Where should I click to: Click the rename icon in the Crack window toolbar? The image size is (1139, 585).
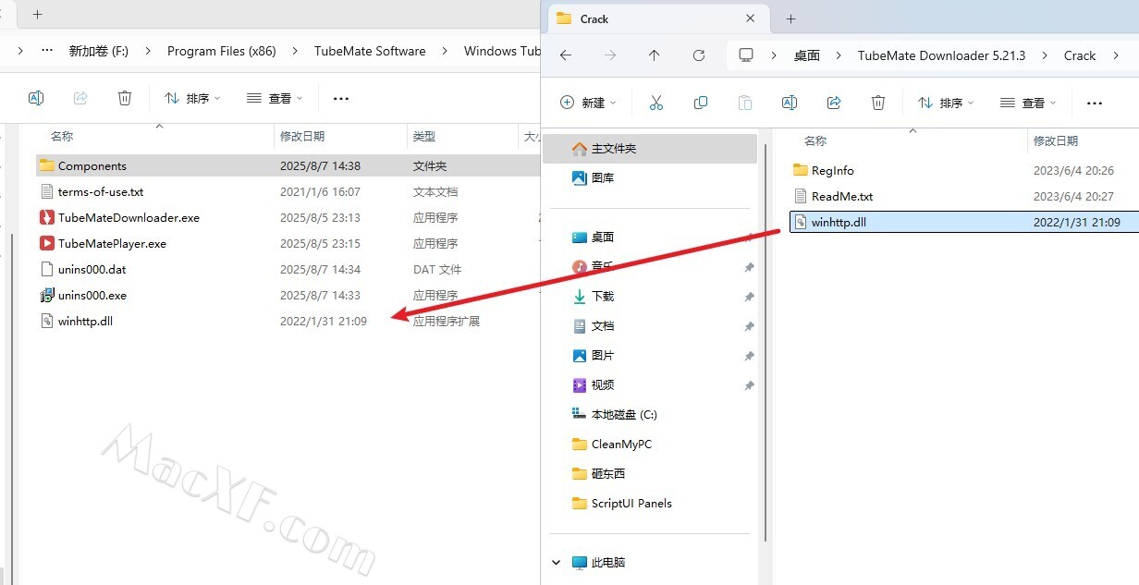[790, 103]
